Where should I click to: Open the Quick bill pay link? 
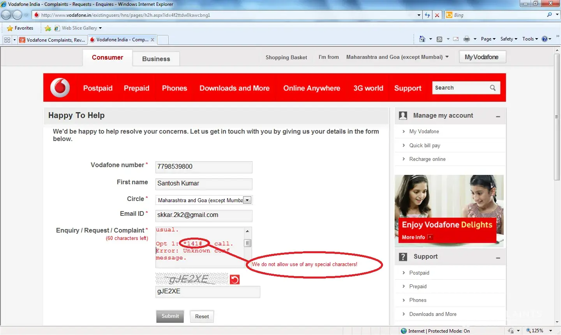[x=424, y=145]
